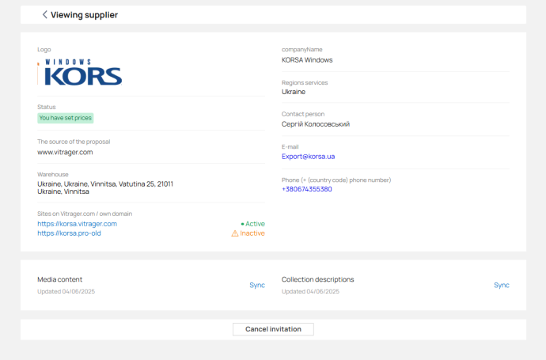The height and width of the screenshot is (360, 546).
Task: Click the Logo field label
Action: click(x=44, y=49)
